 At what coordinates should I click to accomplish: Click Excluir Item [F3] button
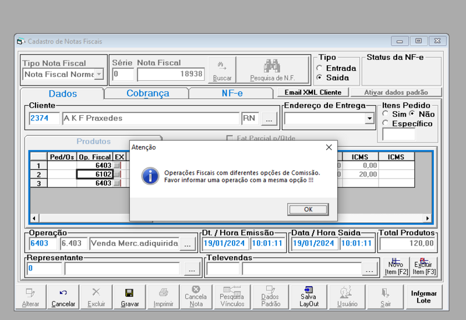pos(424,267)
